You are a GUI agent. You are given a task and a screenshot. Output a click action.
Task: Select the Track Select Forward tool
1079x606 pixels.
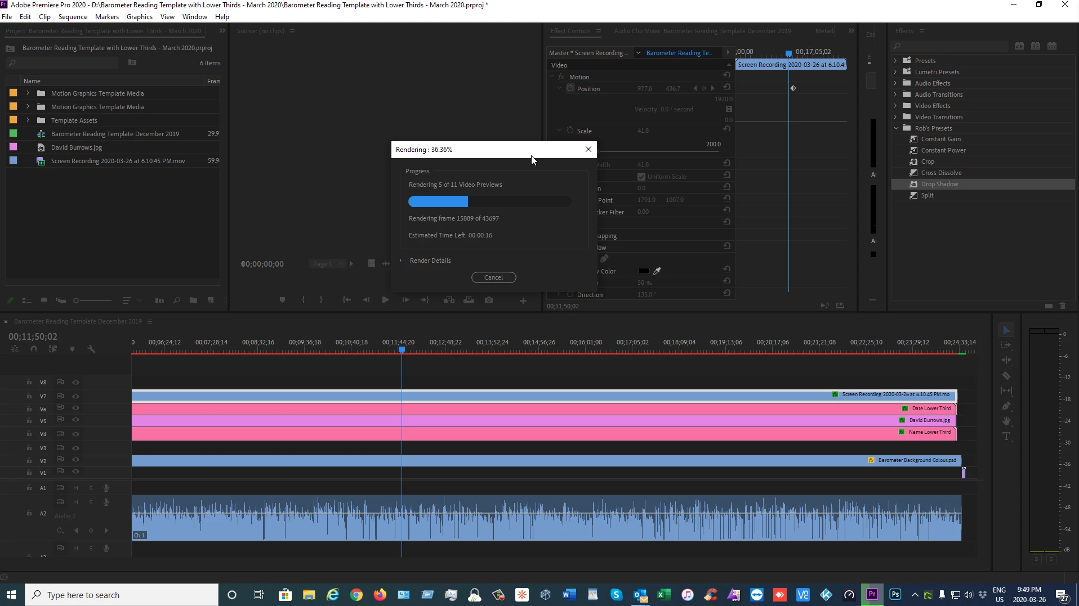click(x=1006, y=345)
